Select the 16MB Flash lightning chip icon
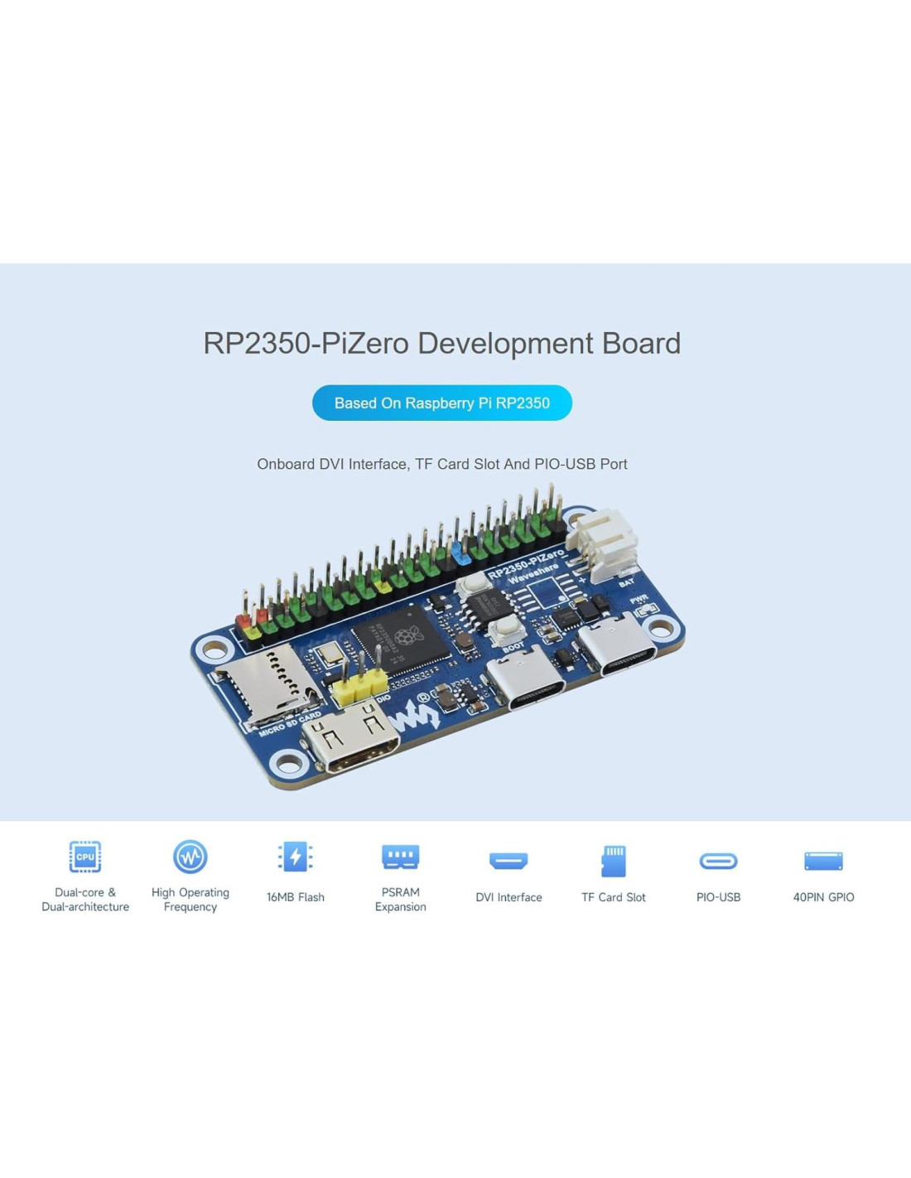Viewport: 911px width, 1178px height. 295,857
